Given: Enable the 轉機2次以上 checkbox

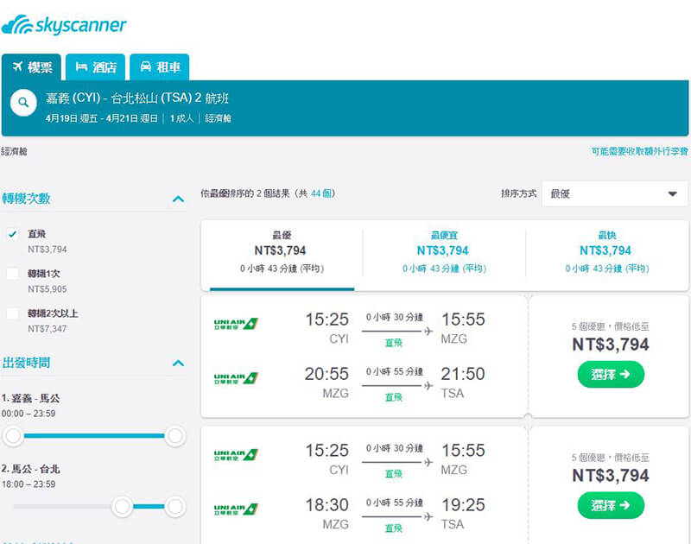Looking at the screenshot, I should 12,313.
